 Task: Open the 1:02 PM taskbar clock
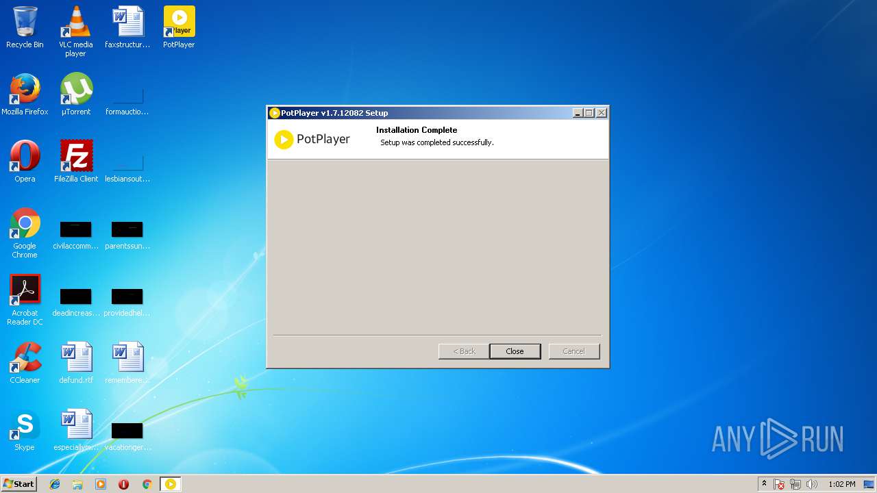pyautogui.click(x=841, y=484)
